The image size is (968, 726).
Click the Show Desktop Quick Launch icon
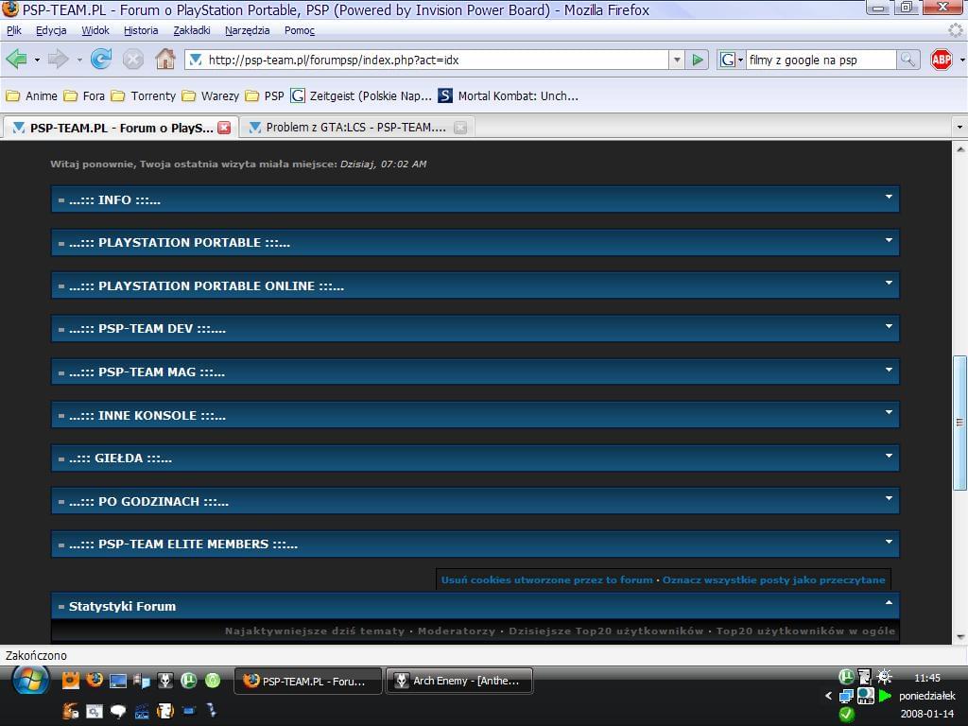118,680
